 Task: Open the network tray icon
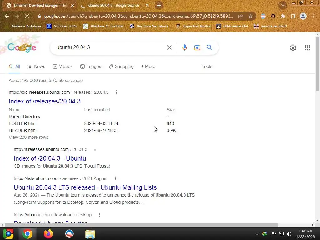pyautogui.click(x=282, y=234)
